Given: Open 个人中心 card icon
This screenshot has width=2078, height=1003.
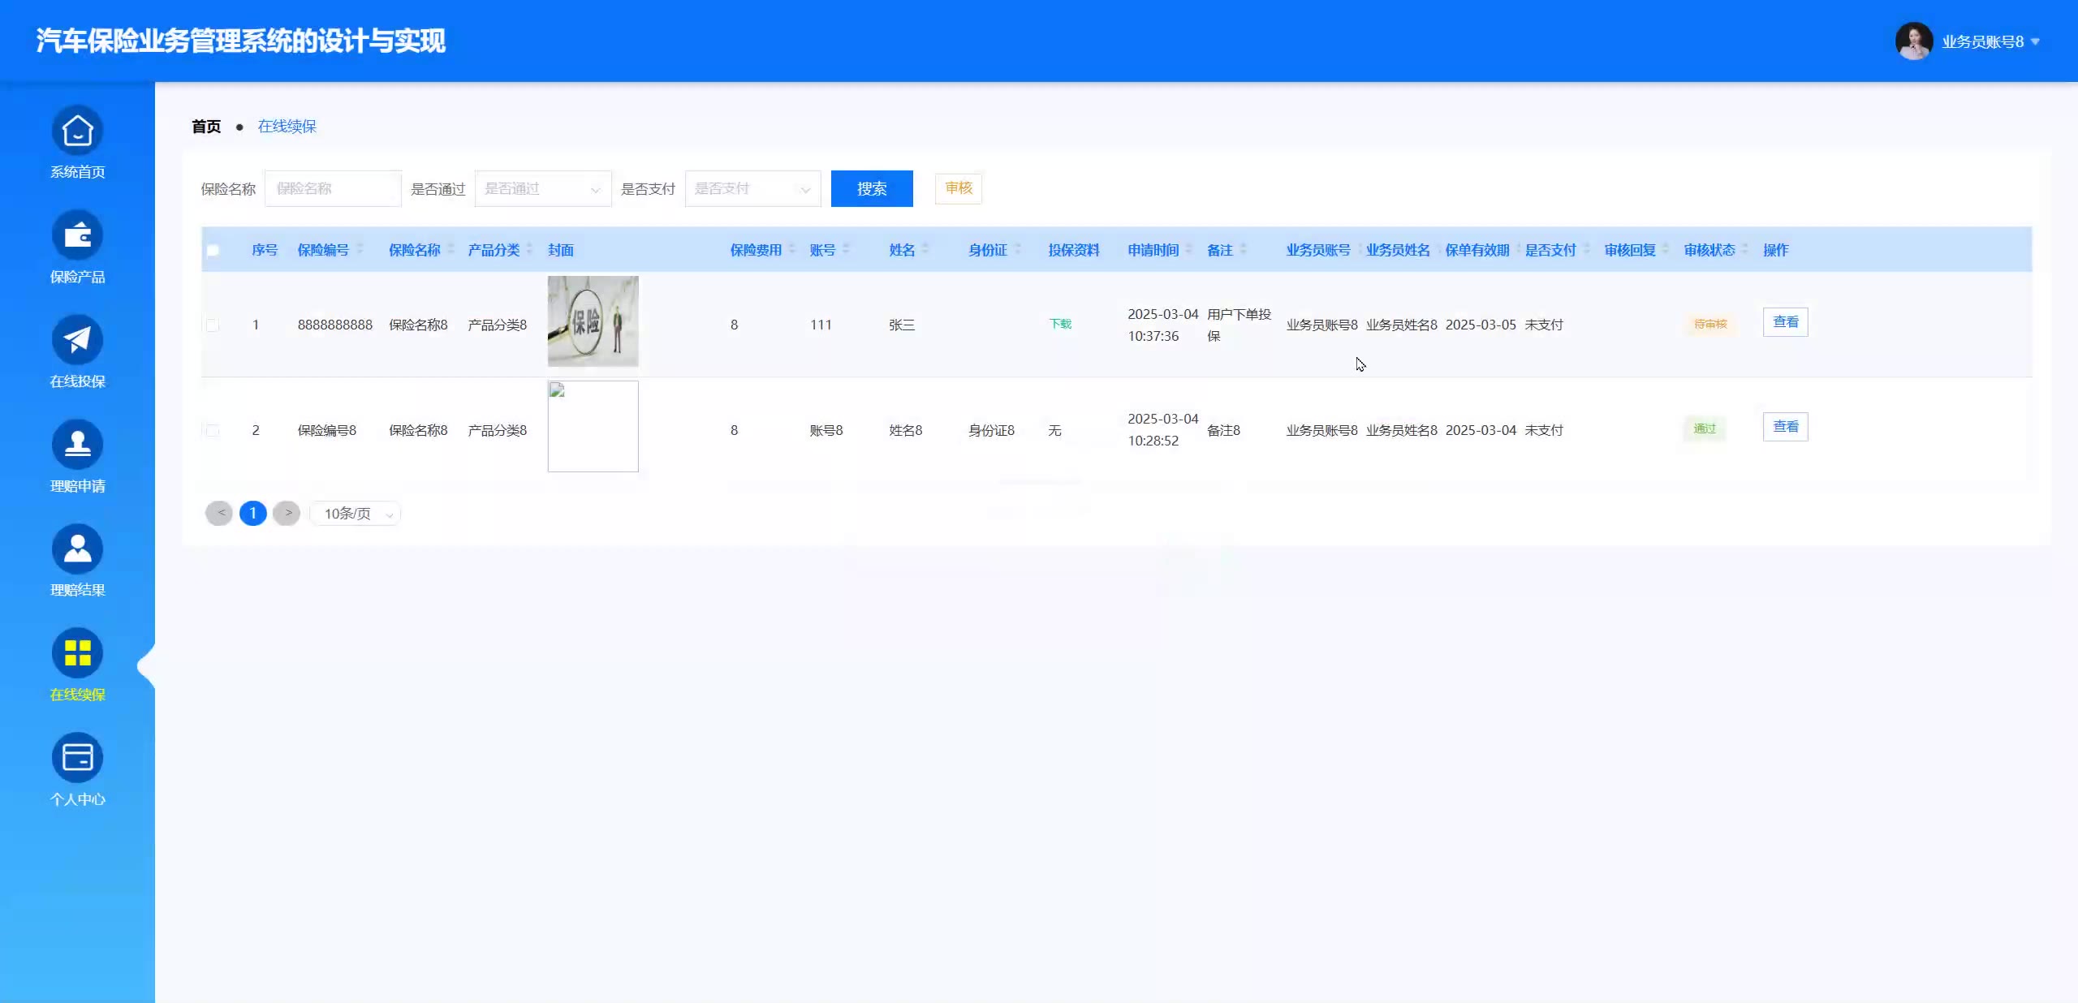Looking at the screenshot, I should pos(77,757).
